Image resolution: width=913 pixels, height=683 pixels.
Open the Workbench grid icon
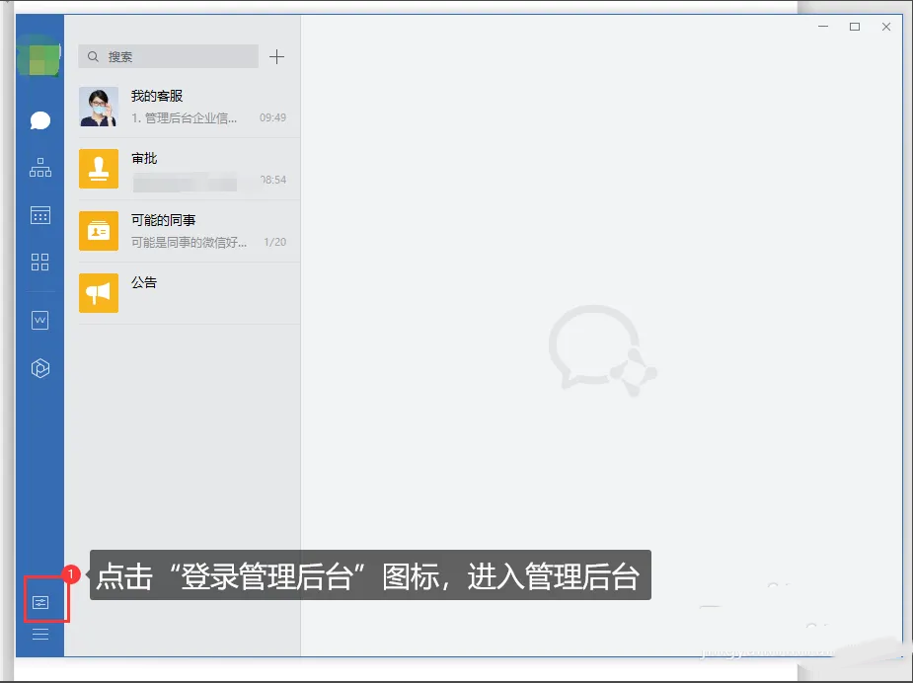(x=39, y=262)
